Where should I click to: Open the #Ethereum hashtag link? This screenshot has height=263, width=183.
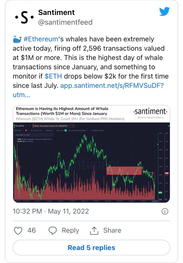tap(41, 39)
